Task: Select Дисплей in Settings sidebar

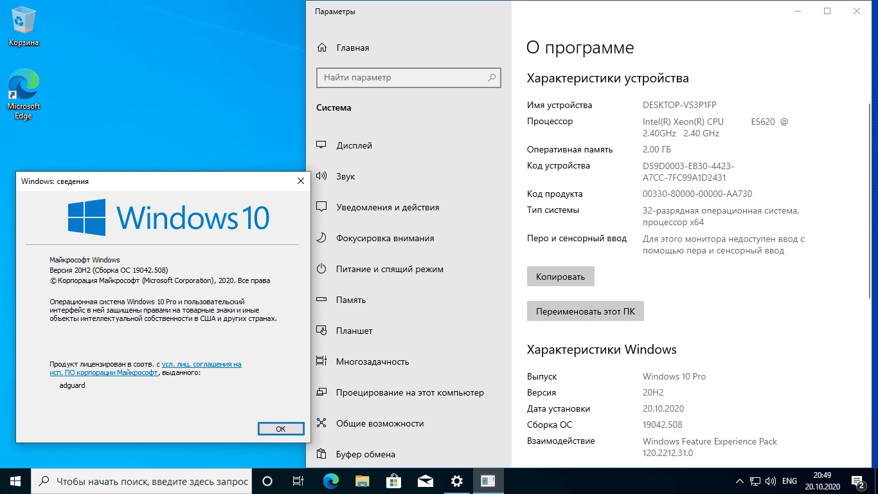Action: coord(409,145)
